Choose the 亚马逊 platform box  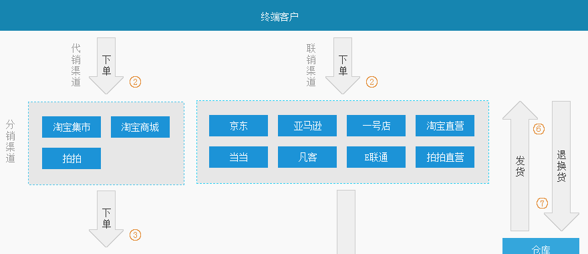pyautogui.click(x=307, y=126)
